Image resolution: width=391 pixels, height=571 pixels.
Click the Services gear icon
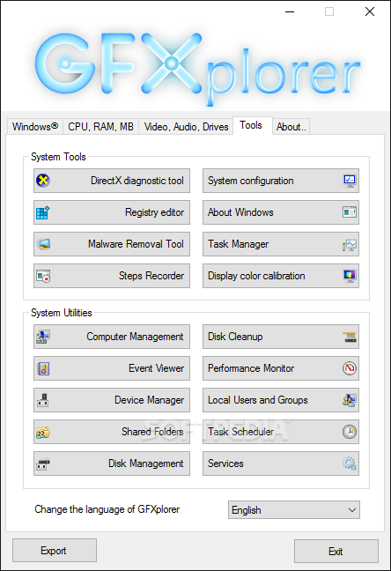click(x=350, y=463)
